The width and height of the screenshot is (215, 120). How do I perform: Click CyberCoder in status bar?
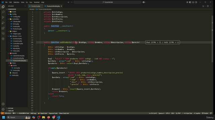pyautogui.click(x=43, y=113)
